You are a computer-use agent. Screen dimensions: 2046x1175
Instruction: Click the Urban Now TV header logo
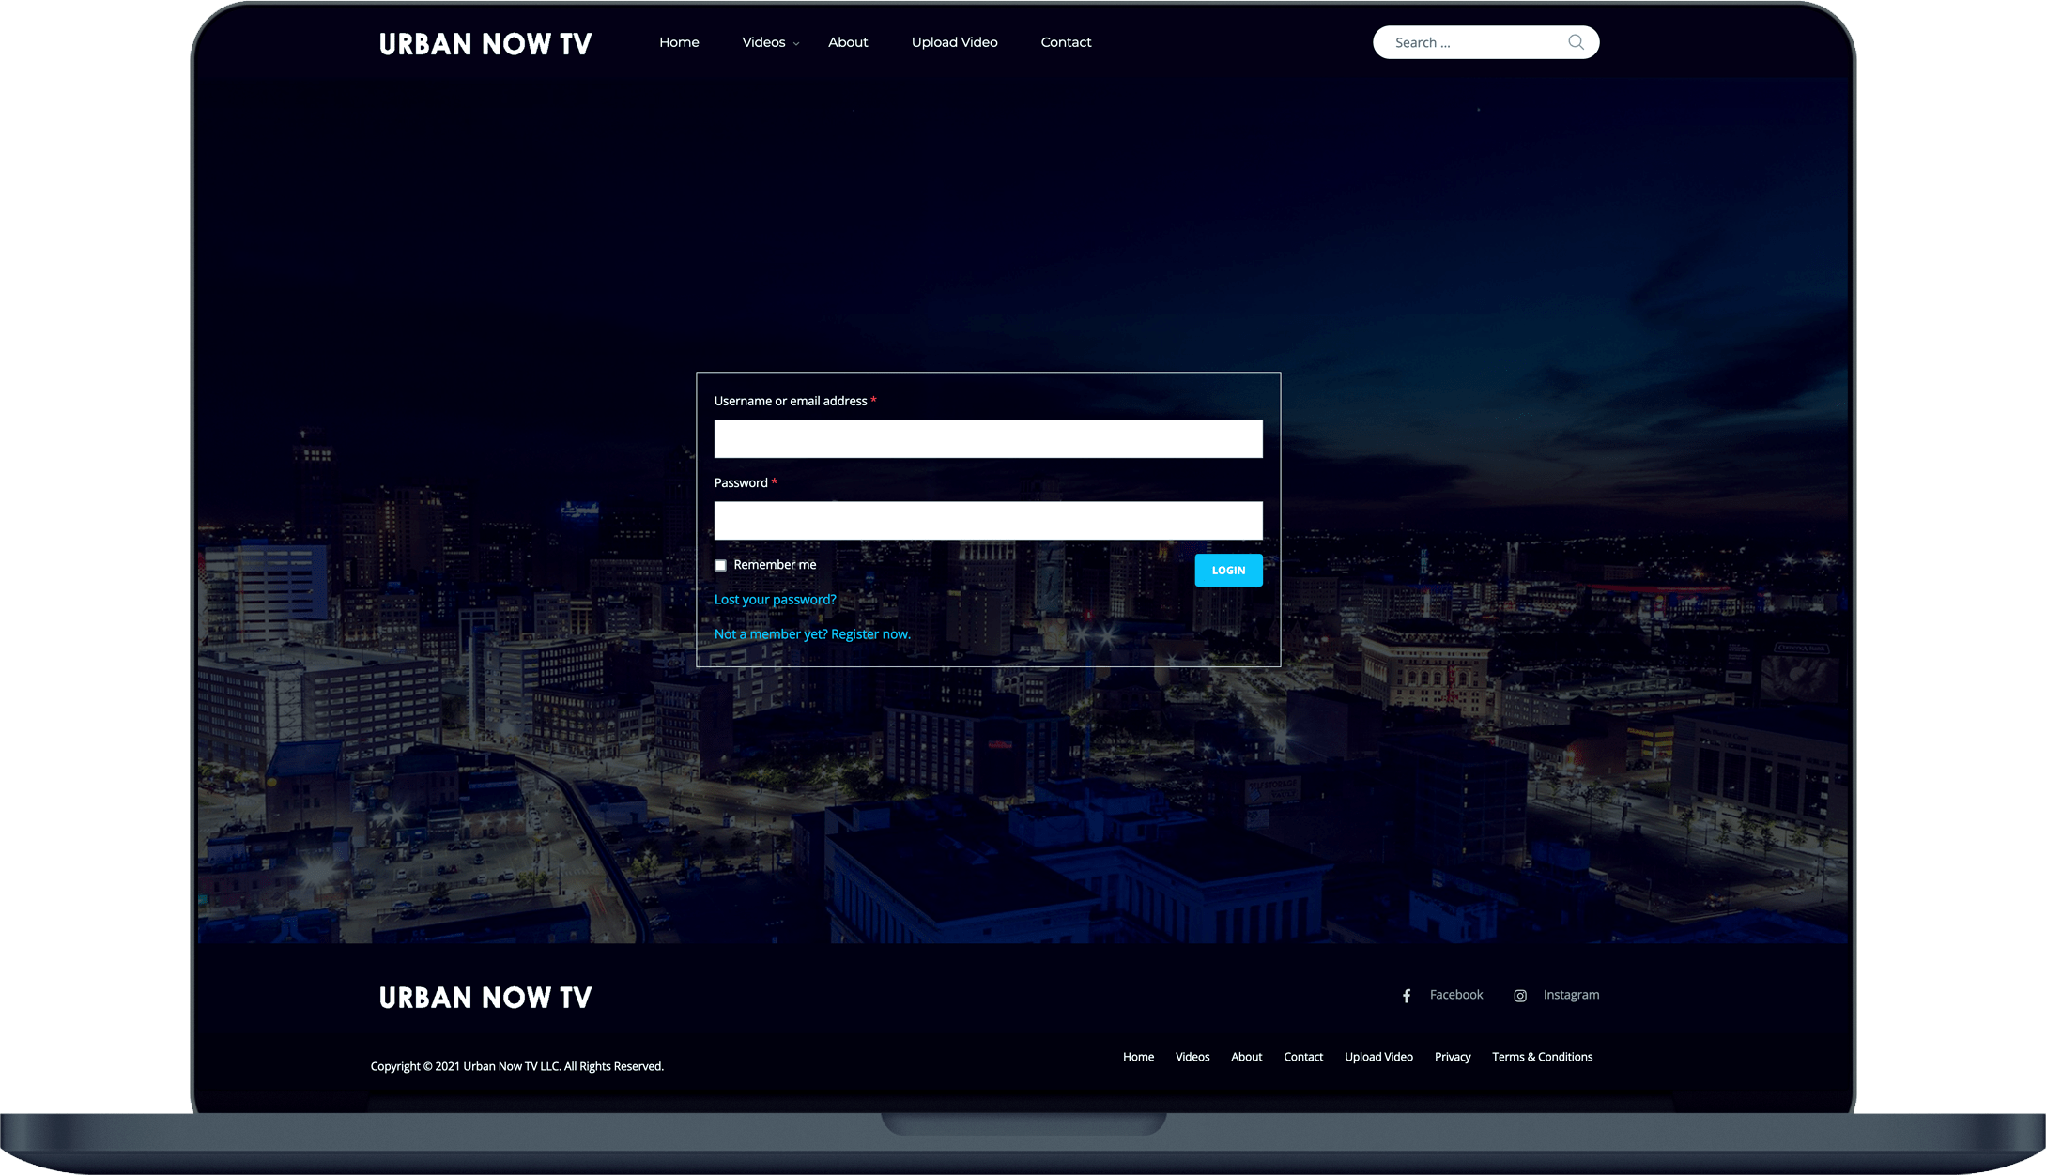[x=485, y=44]
